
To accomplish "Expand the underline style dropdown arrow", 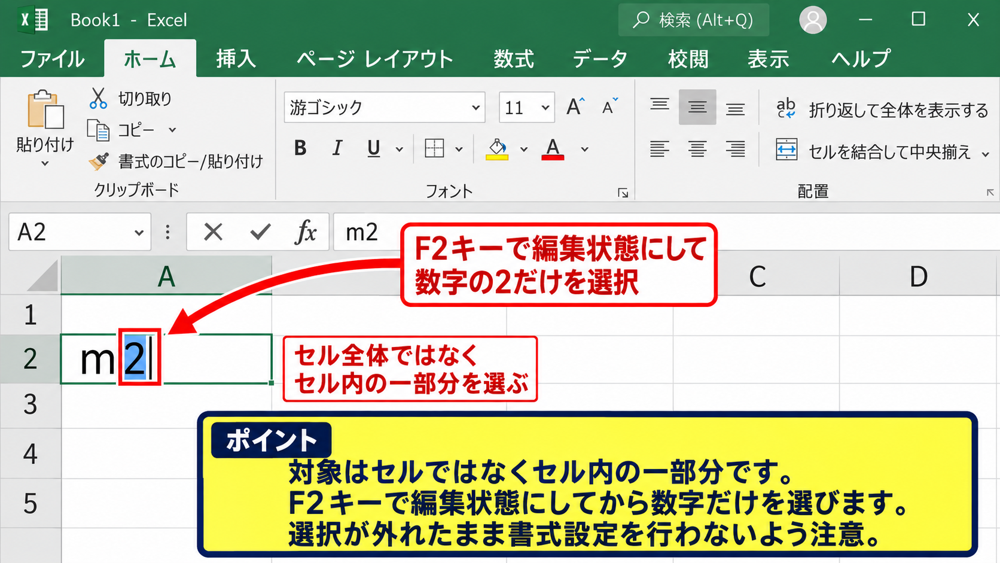I will (x=400, y=149).
